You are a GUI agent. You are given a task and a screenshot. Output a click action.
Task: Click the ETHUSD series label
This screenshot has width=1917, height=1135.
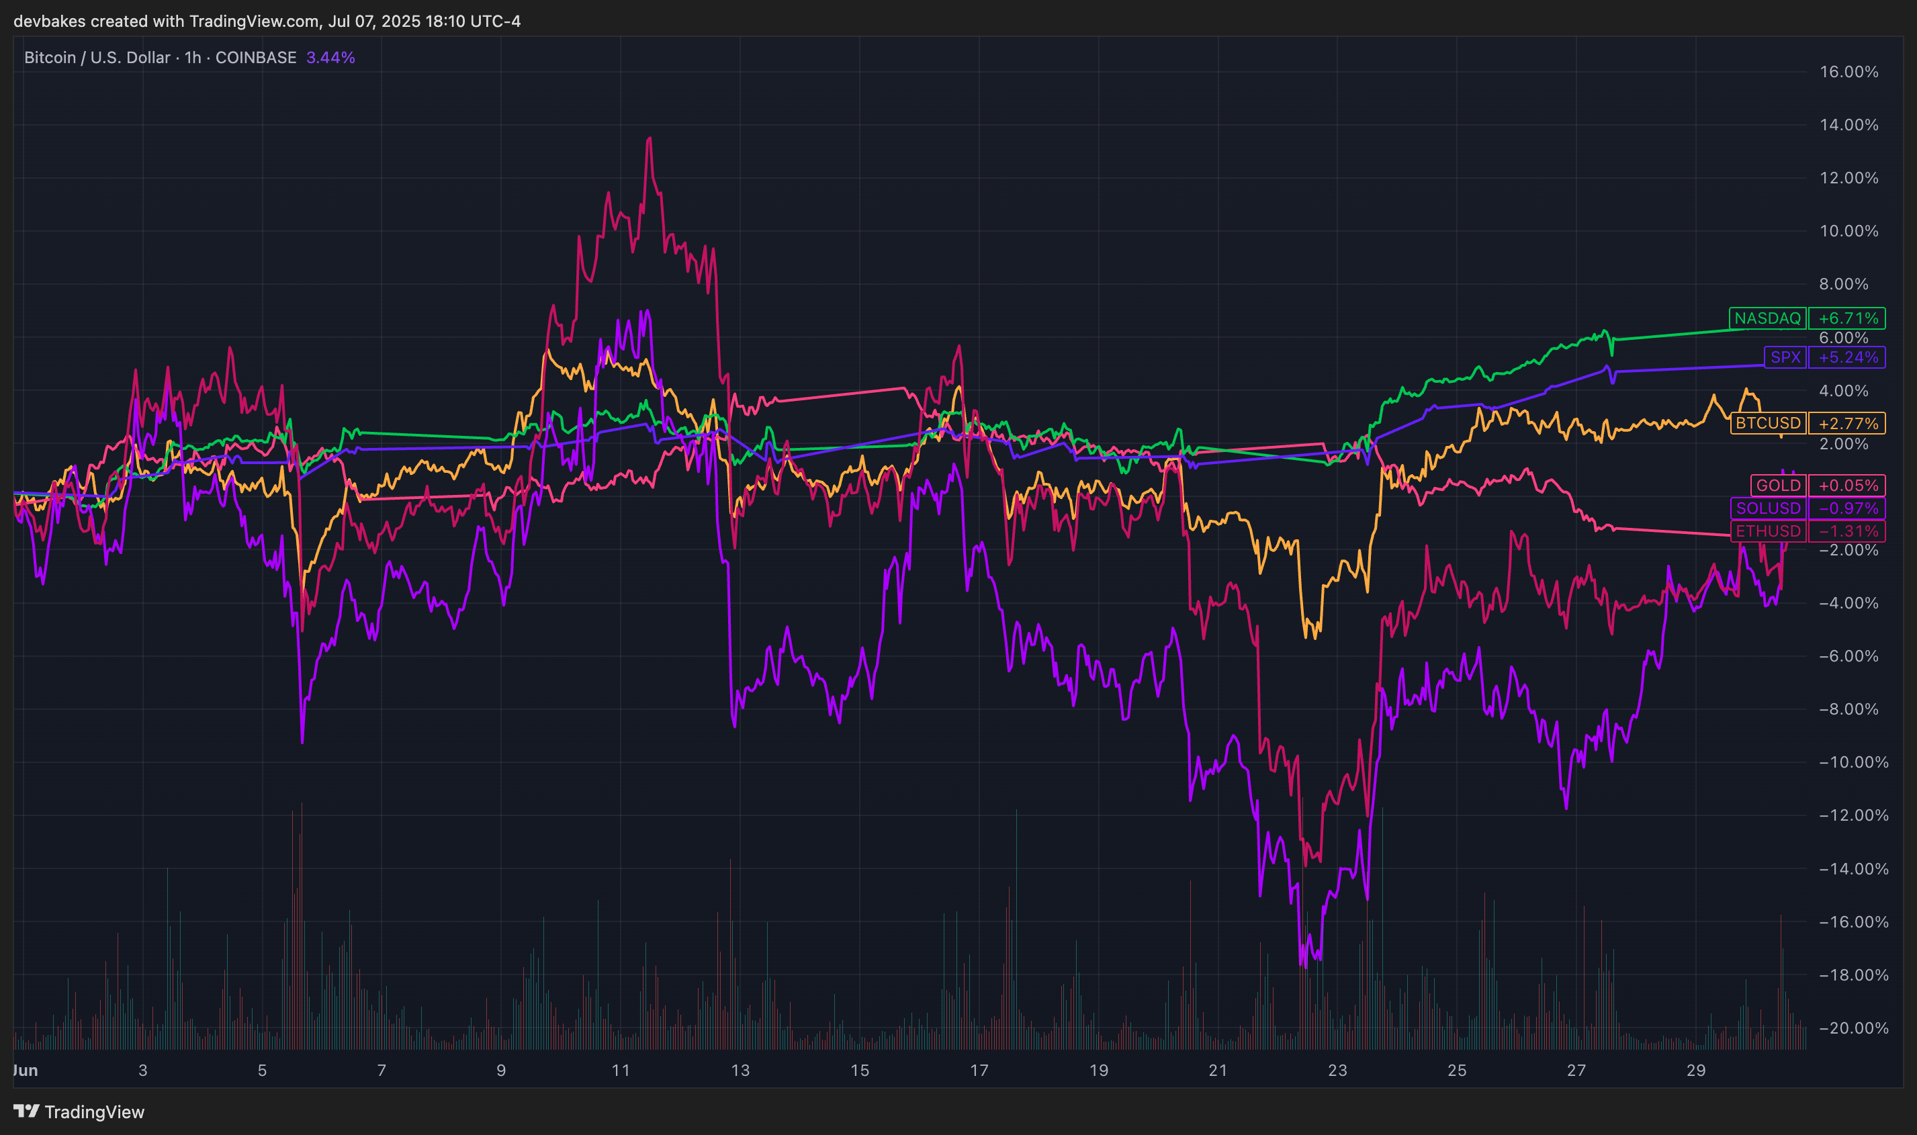[1768, 531]
